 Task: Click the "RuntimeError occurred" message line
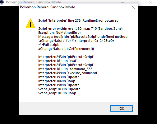coord(79,20)
